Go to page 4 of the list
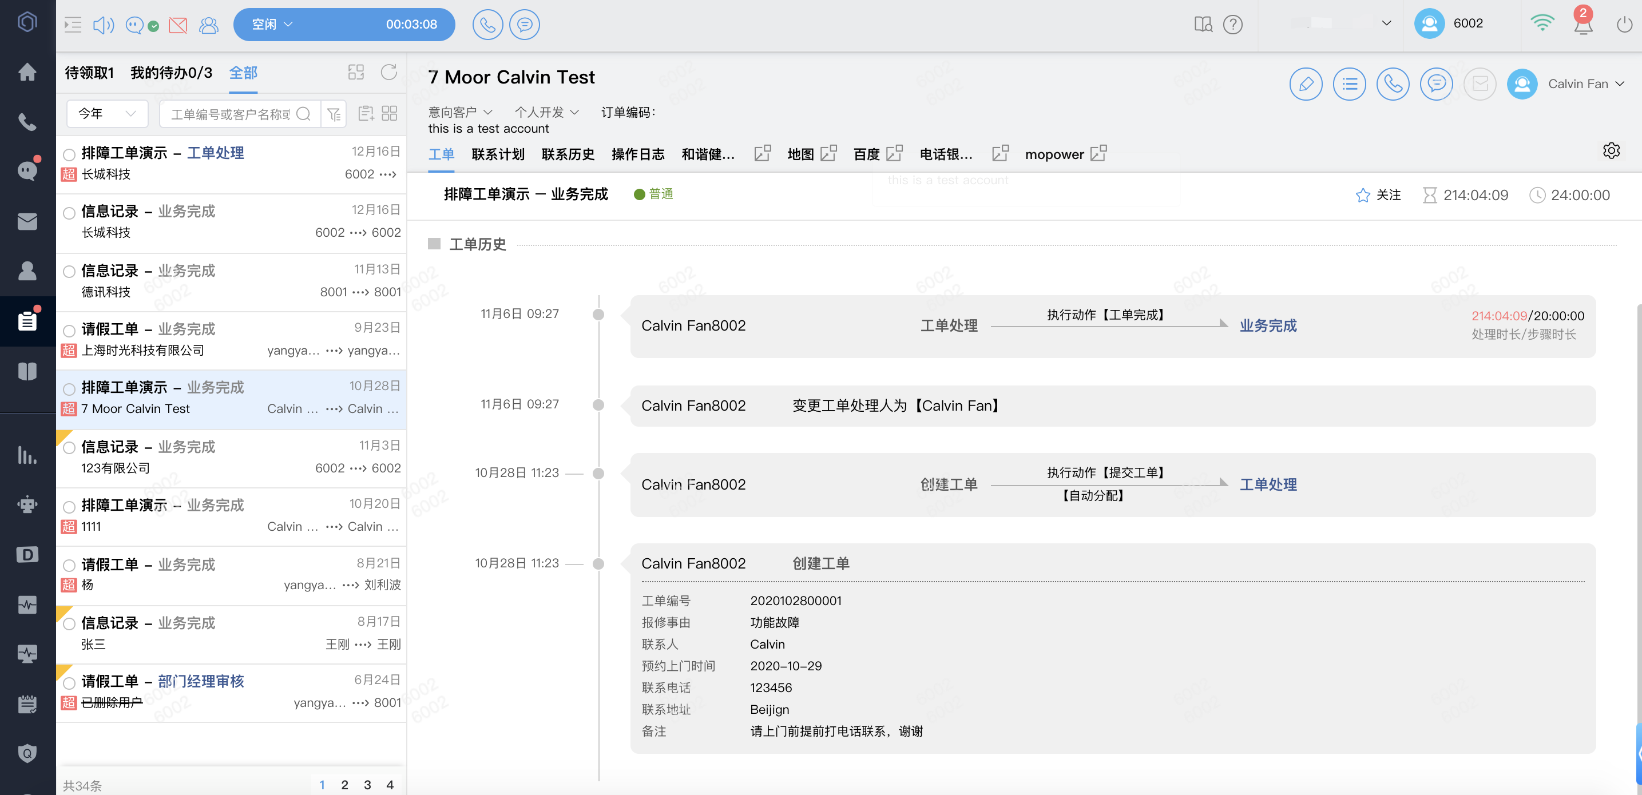This screenshot has width=1642, height=795. tap(390, 785)
